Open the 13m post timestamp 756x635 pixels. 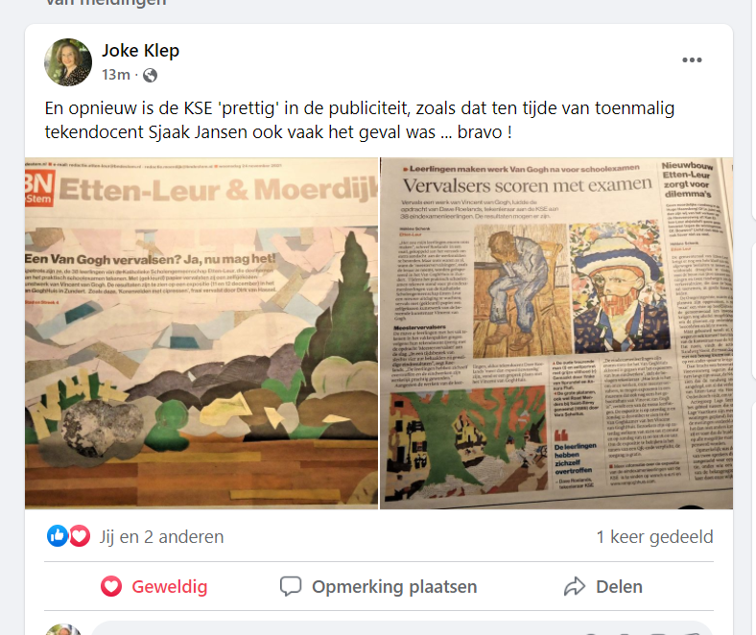116,75
